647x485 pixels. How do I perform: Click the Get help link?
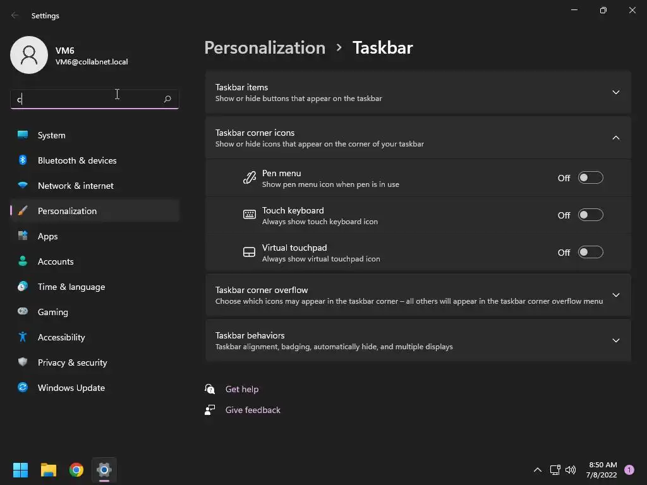pos(241,389)
